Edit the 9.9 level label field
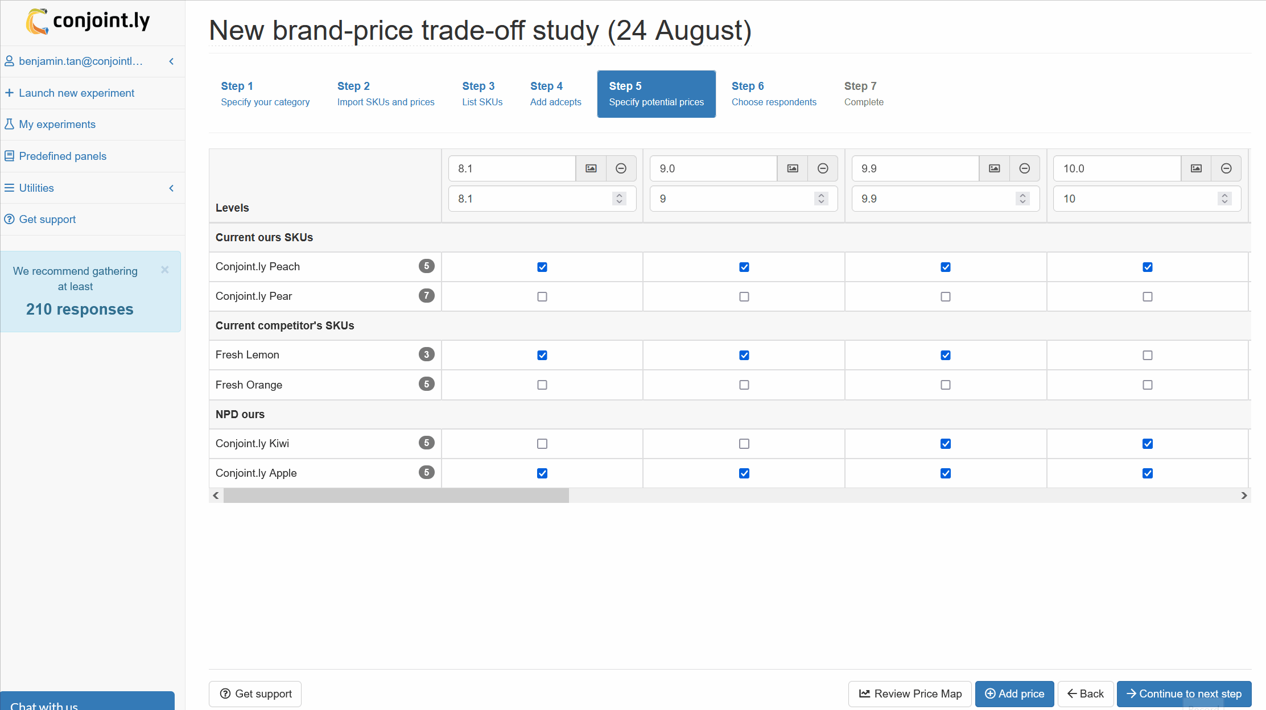 coord(916,168)
